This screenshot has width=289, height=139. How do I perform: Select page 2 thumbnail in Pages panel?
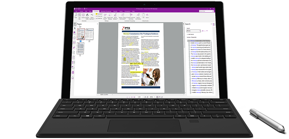[x=89, y=34]
